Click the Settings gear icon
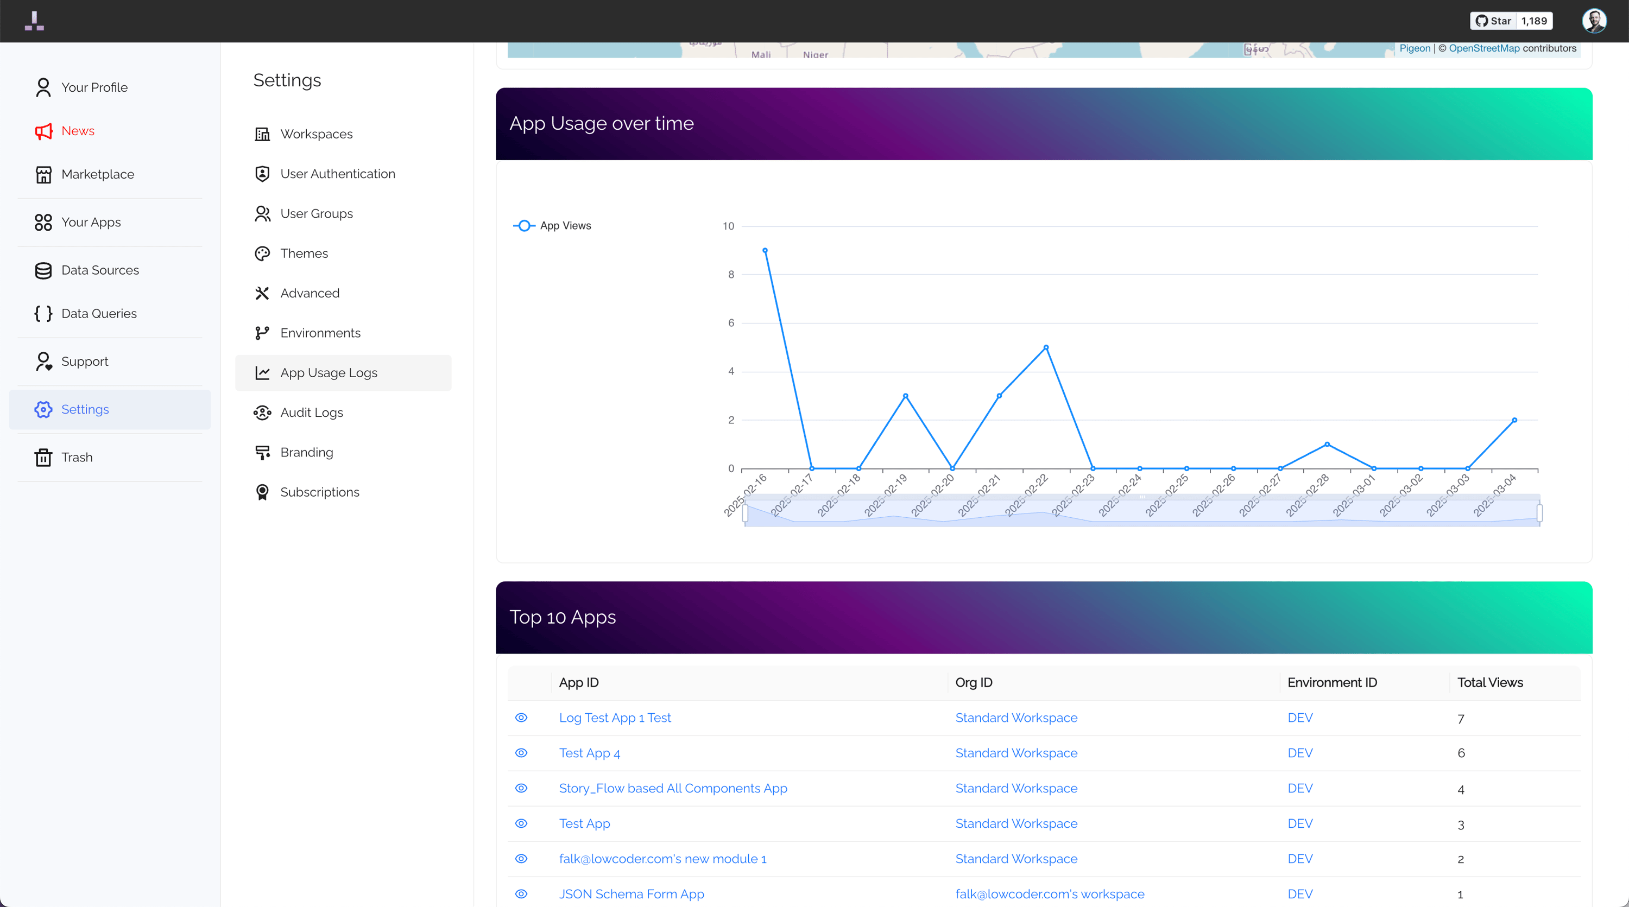 click(43, 410)
